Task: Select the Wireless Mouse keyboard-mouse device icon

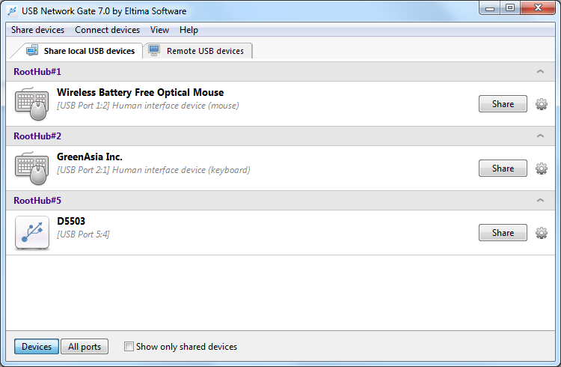Action: point(32,103)
